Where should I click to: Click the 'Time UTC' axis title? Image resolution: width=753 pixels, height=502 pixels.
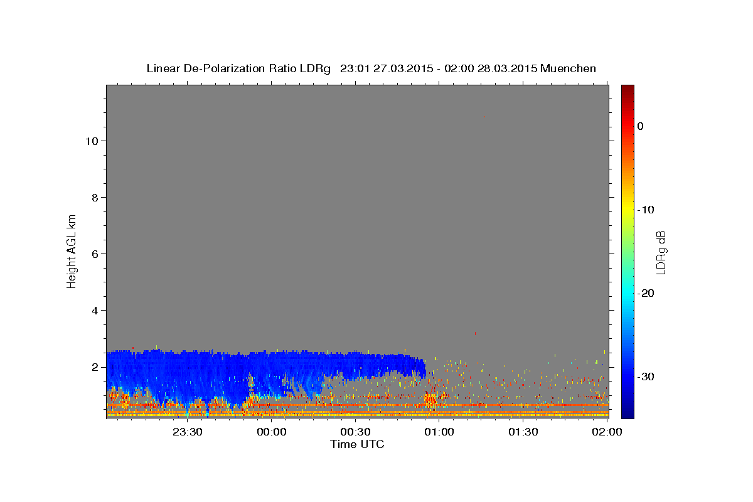click(x=357, y=444)
